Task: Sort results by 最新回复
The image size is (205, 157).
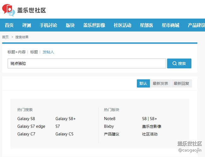Action: click(181, 84)
